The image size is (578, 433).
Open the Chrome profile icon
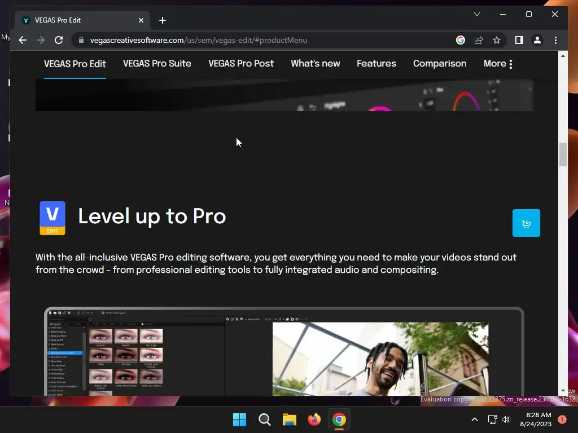(x=537, y=40)
